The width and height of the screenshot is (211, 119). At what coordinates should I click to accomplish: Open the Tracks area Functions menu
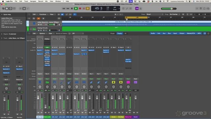(43, 14)
